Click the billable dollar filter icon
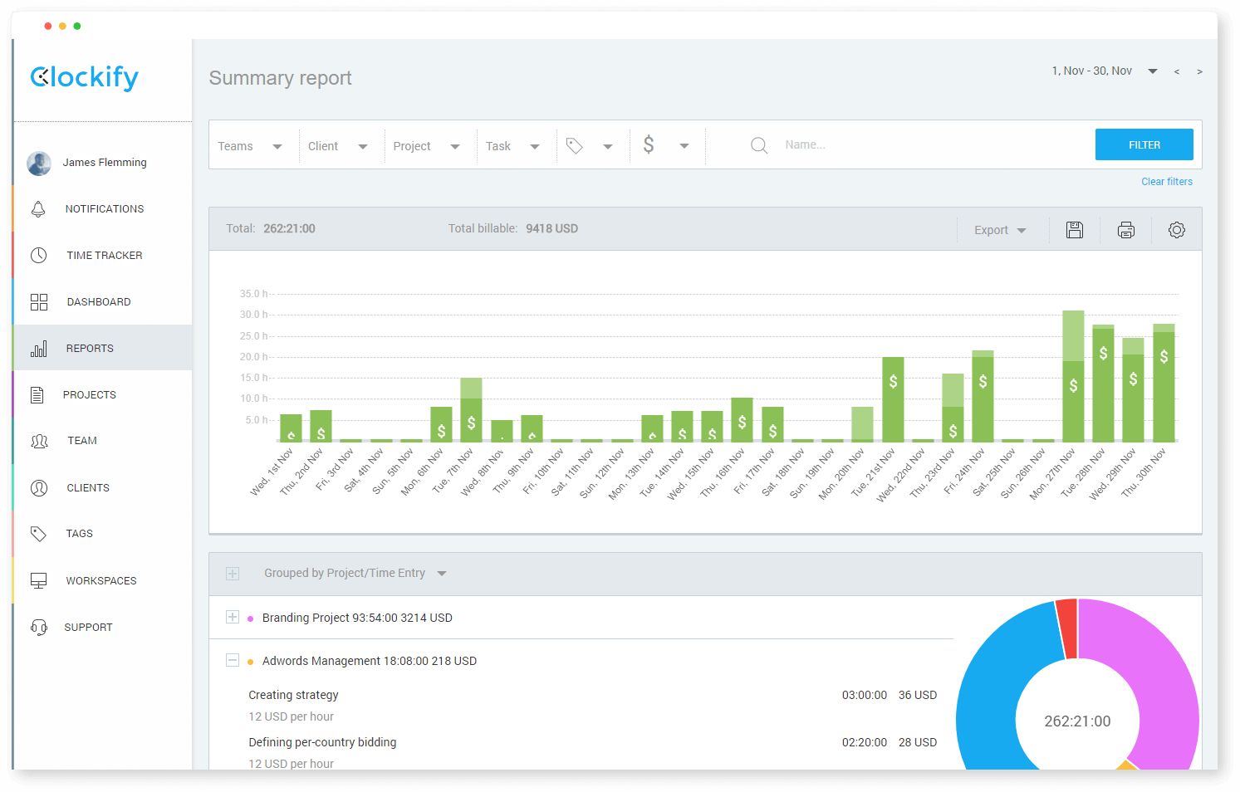1240x792 pixels. pyautogui.click(x=649, y=144)
